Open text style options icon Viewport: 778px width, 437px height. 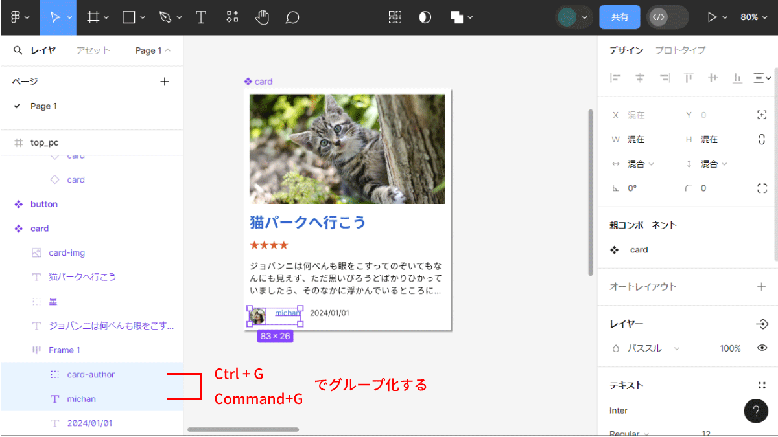pyautogui.click(x=762, y=385)
